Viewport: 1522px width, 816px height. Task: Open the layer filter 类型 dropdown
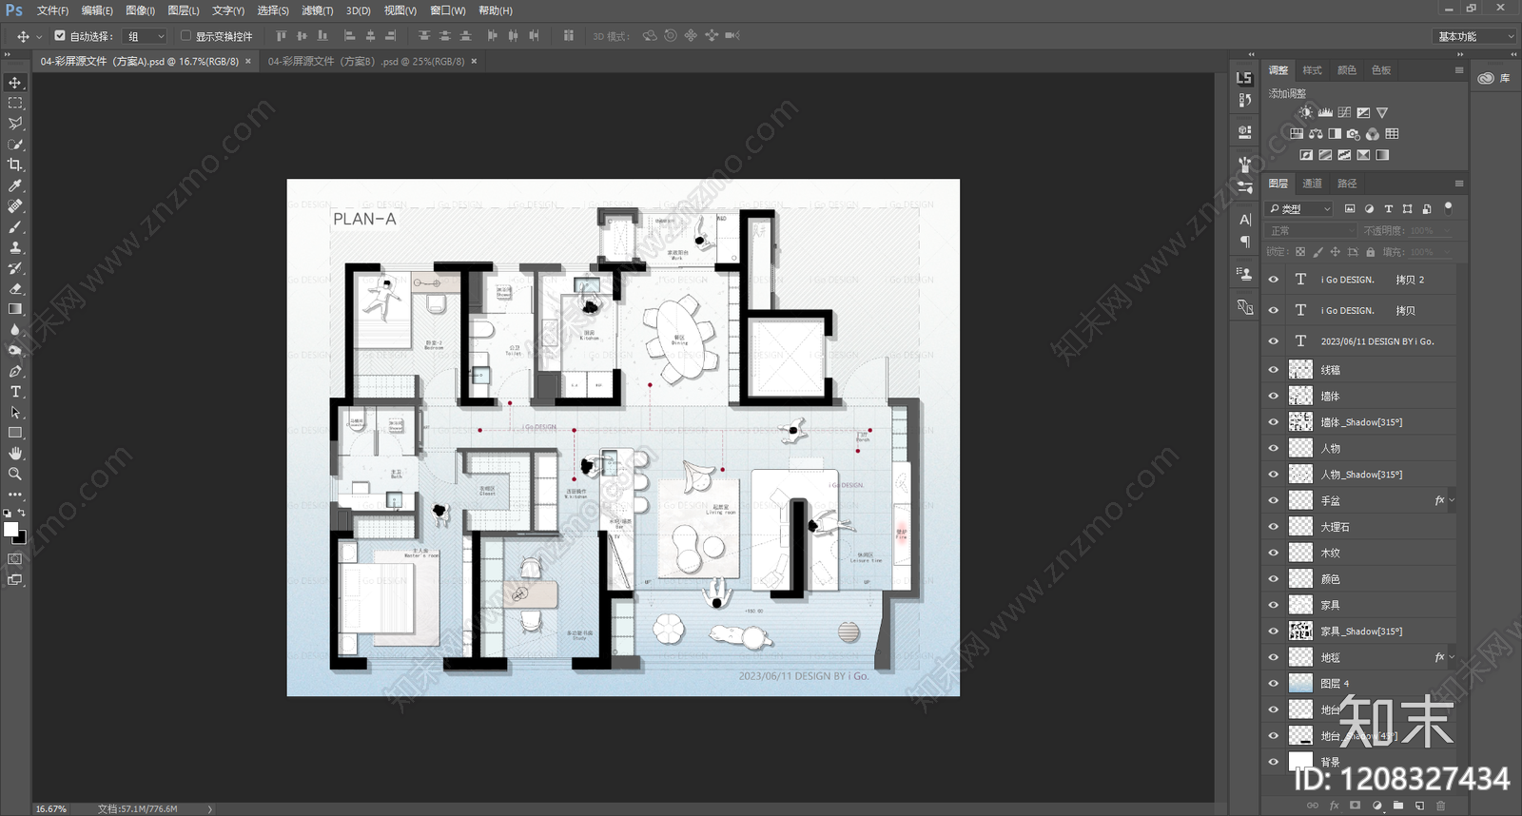coord(1300,208)
